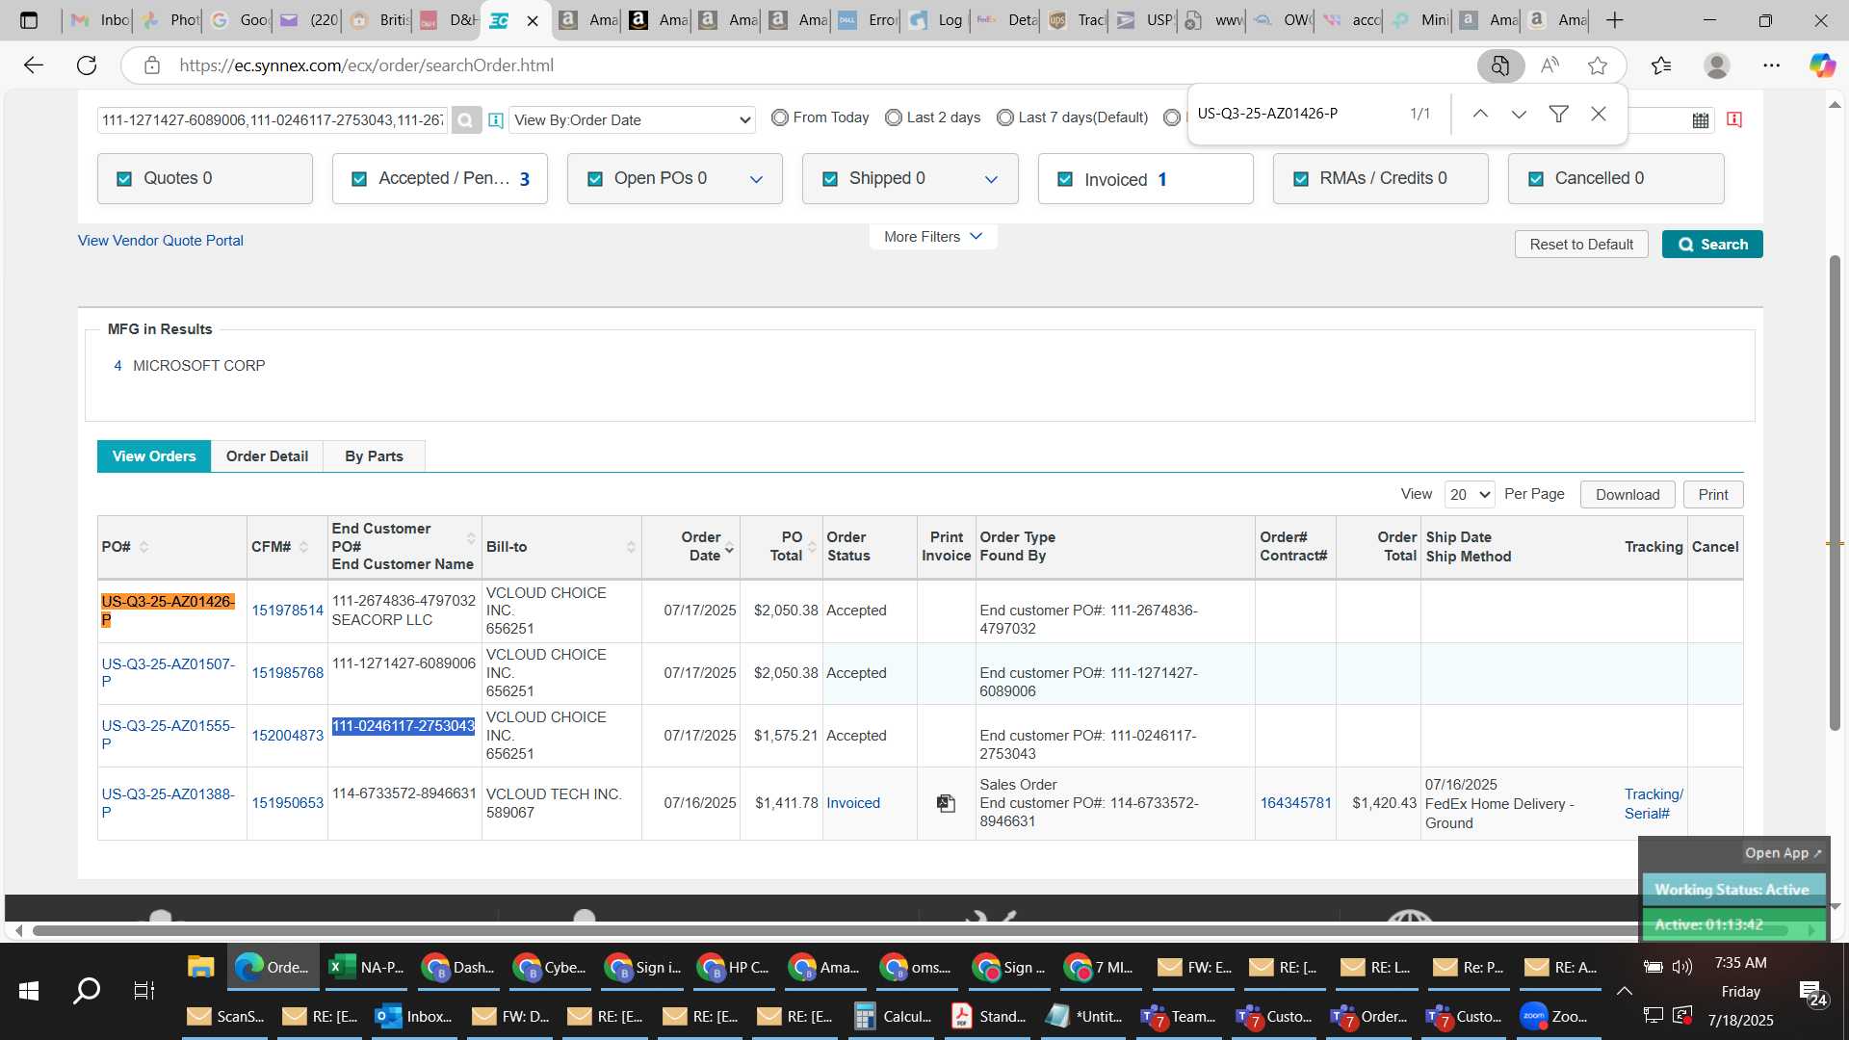Image resolution: width=1849 pixels, height=1040 pixels.
Task: Toggle Invoiced checkbox
Action: [x=1065, y=179]
